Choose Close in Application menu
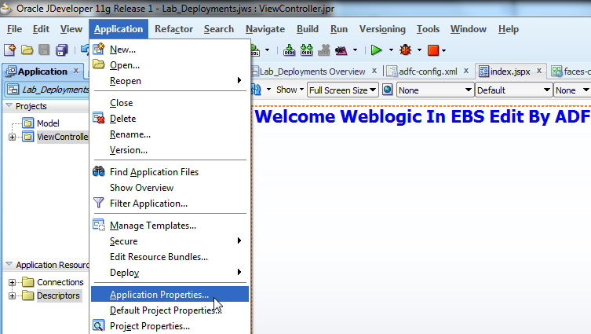The height and width of the screenshot is (334, 591). click(170, 103)
